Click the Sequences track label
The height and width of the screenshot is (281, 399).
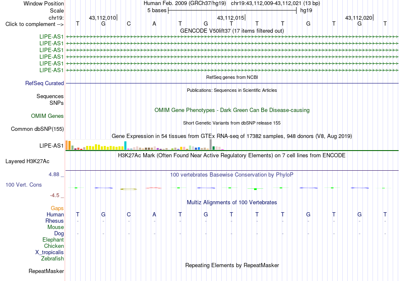[x=50, y=96]
